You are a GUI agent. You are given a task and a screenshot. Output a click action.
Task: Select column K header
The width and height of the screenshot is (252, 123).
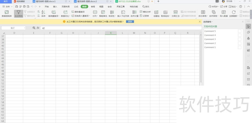point(111,33)
